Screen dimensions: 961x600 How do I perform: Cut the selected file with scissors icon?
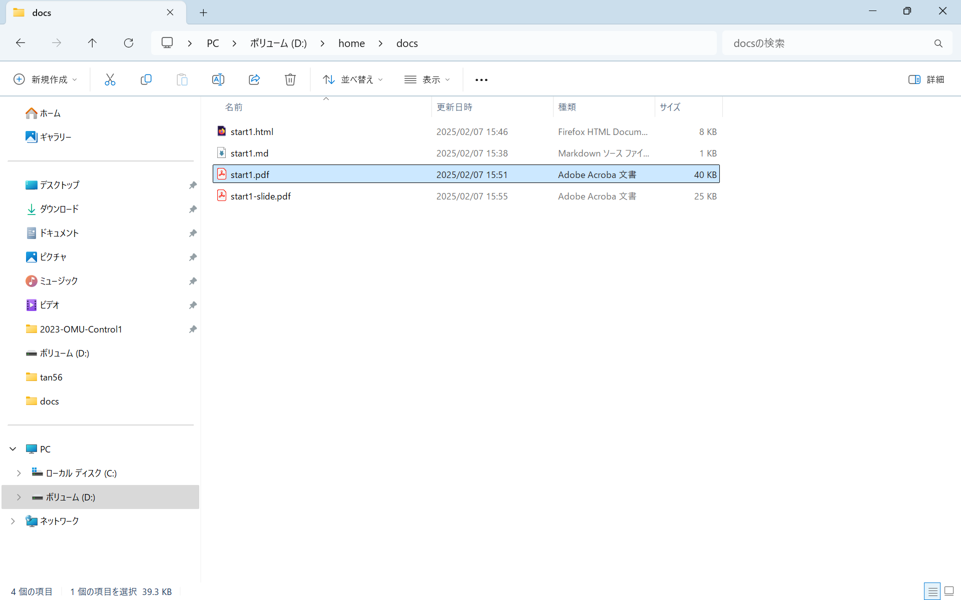[x=110, y=79]
